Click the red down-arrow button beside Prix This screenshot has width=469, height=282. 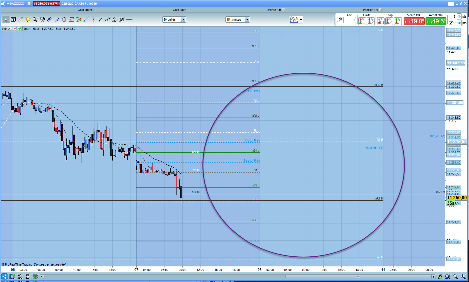pos(15,29)
